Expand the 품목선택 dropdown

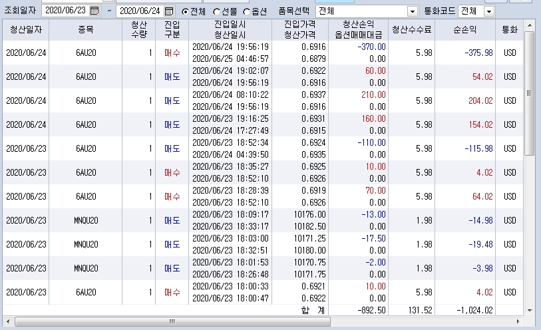coord(413,11)
